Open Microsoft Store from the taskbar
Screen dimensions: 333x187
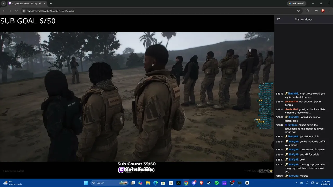(x=163, y=183)
